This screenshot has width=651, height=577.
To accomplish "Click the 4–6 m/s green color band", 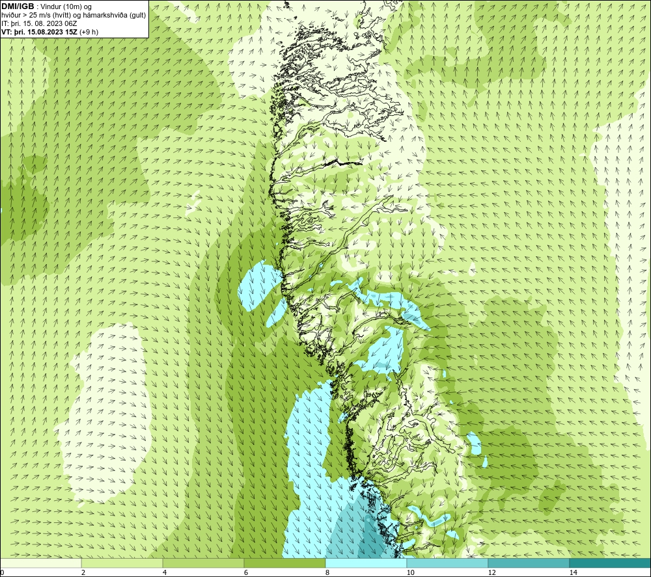I will tap(203, 563).
